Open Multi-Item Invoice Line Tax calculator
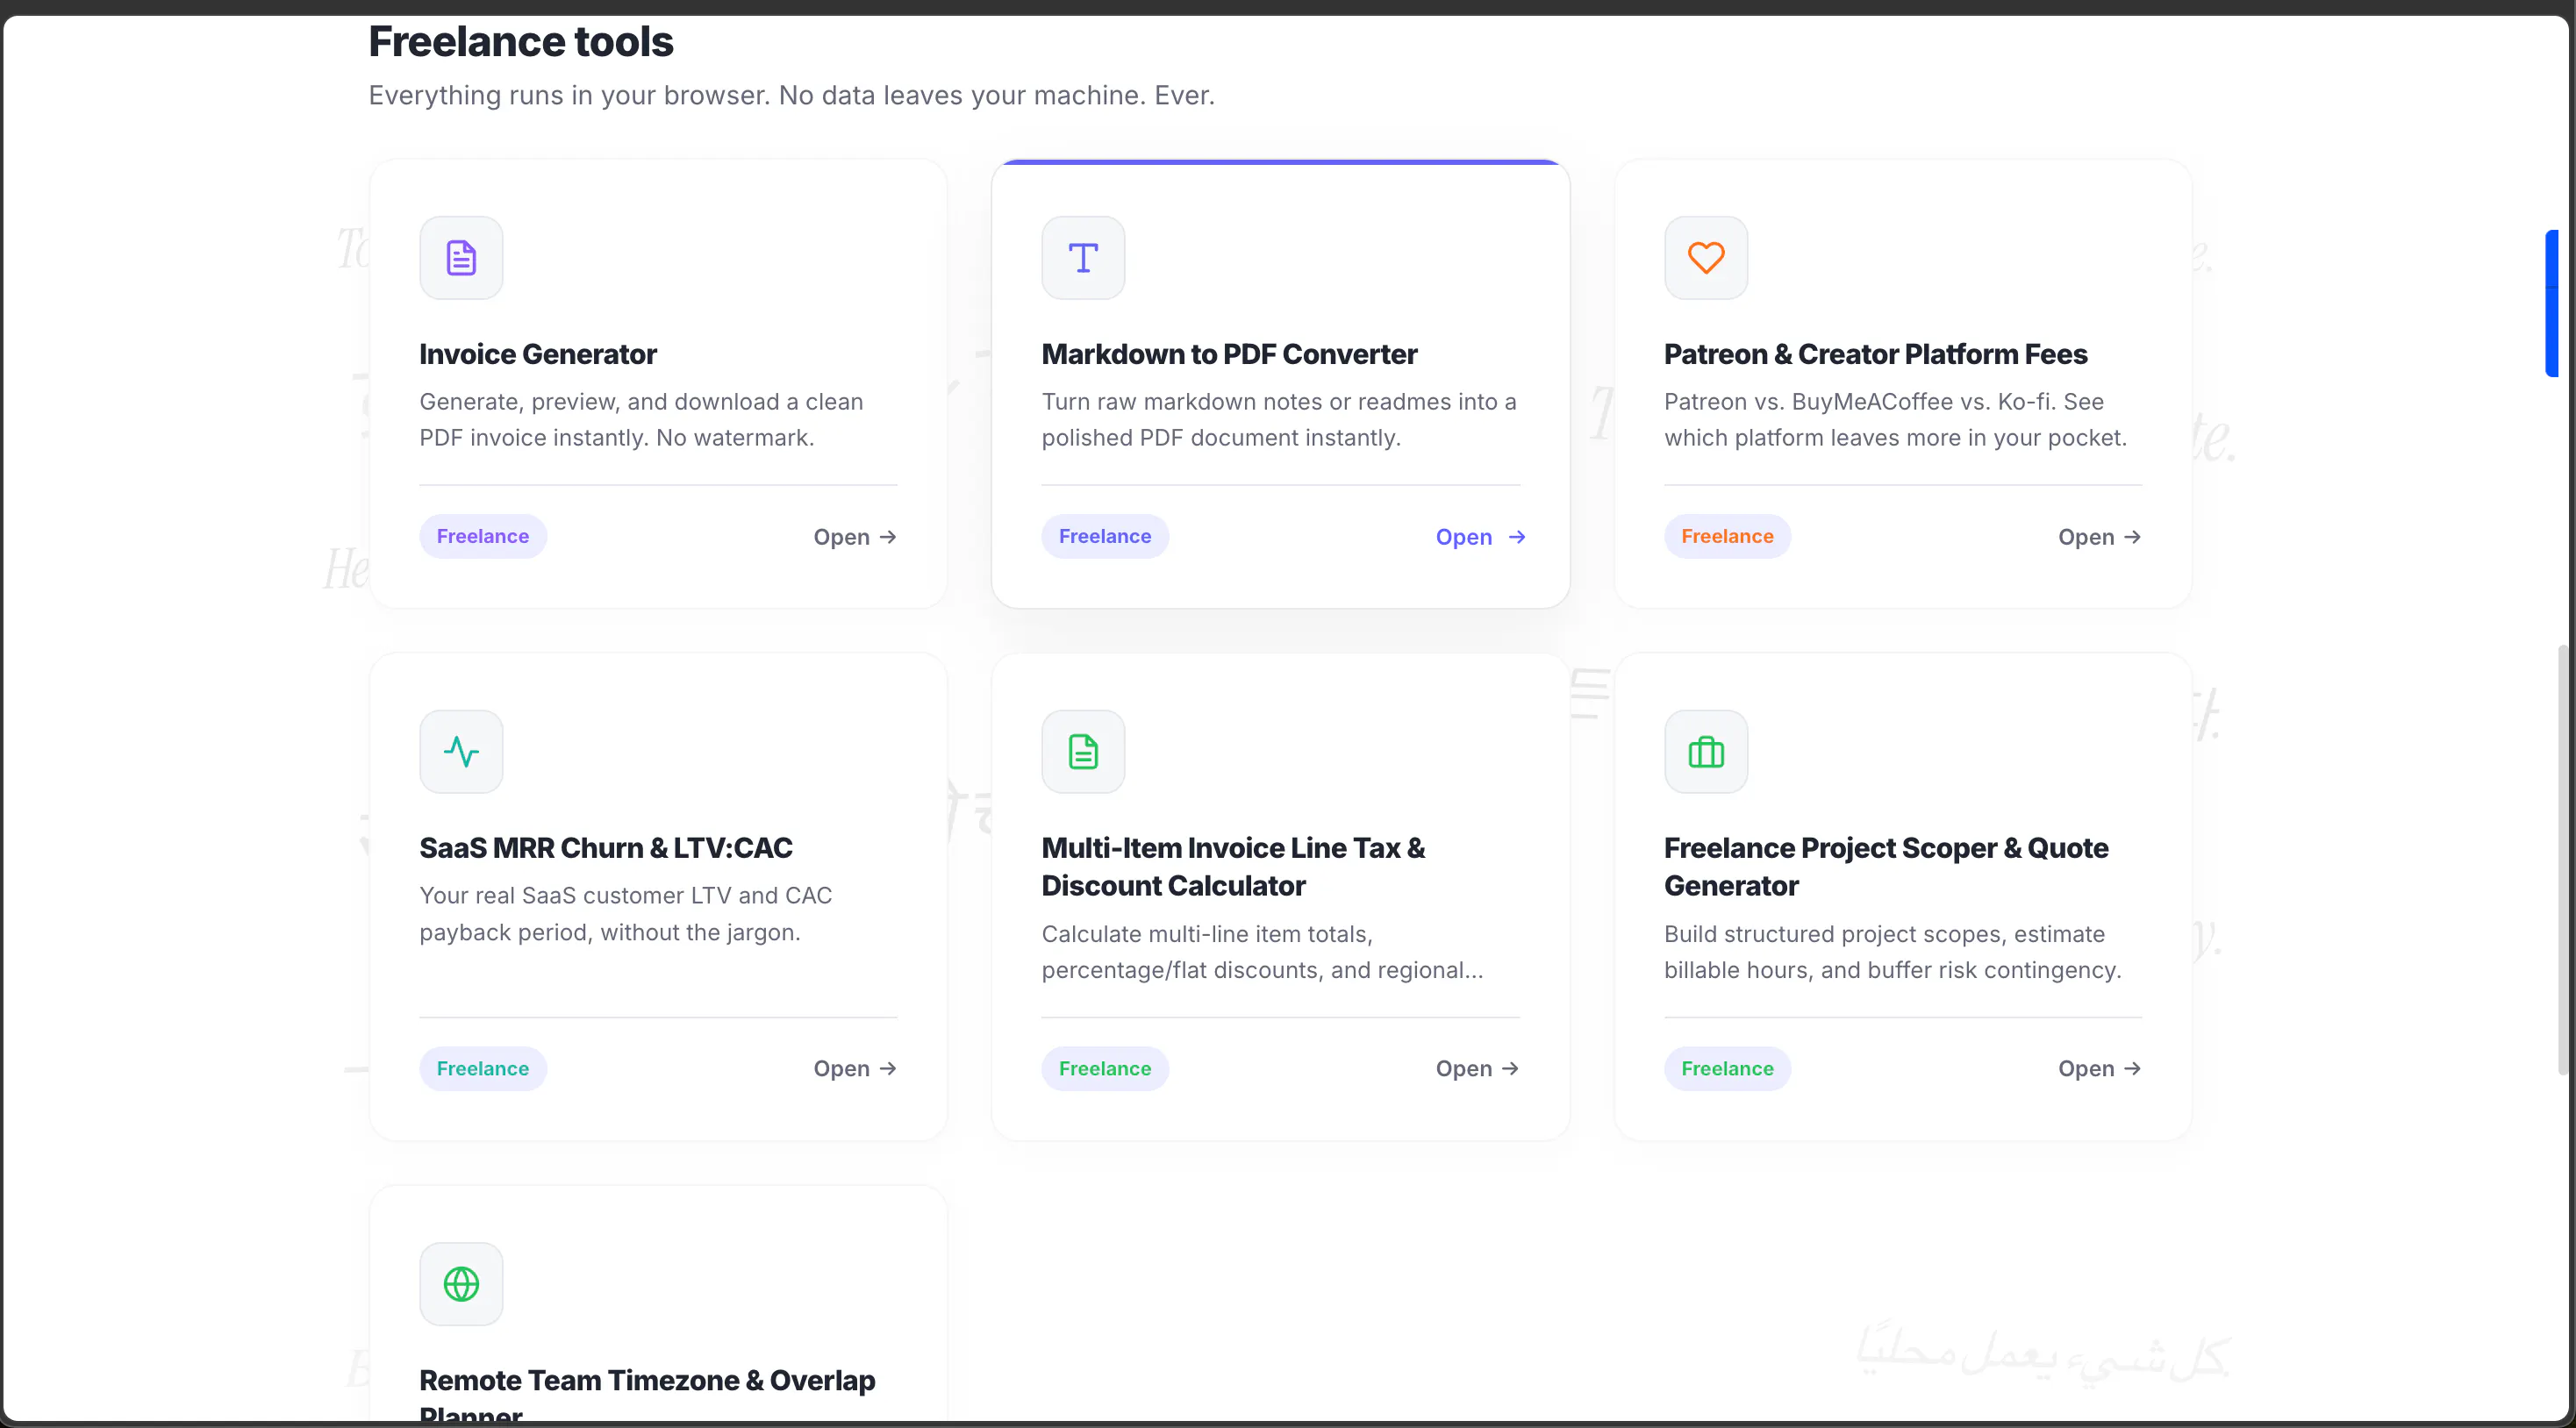Viewport: 2576px width, 1428px height. [1478, 1069]
